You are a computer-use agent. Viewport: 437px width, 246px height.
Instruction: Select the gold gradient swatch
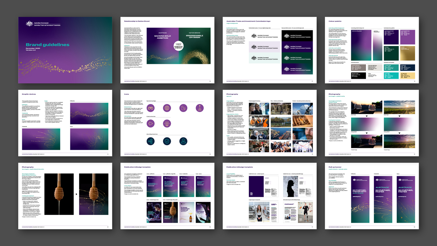coord(408,53)
